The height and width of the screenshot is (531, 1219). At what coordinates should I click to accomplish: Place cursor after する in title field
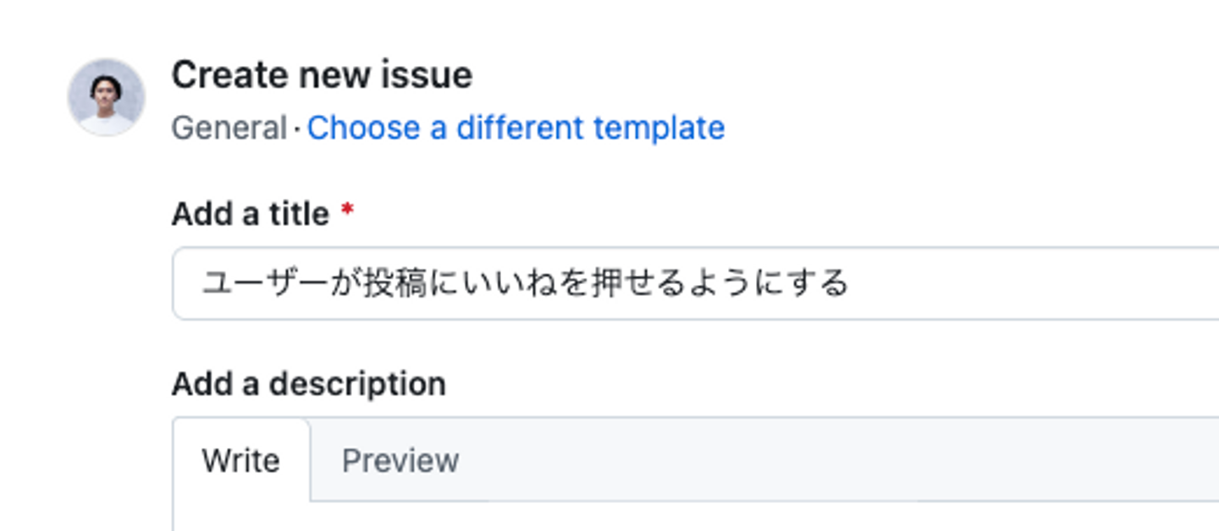click(x=849, y=283)
